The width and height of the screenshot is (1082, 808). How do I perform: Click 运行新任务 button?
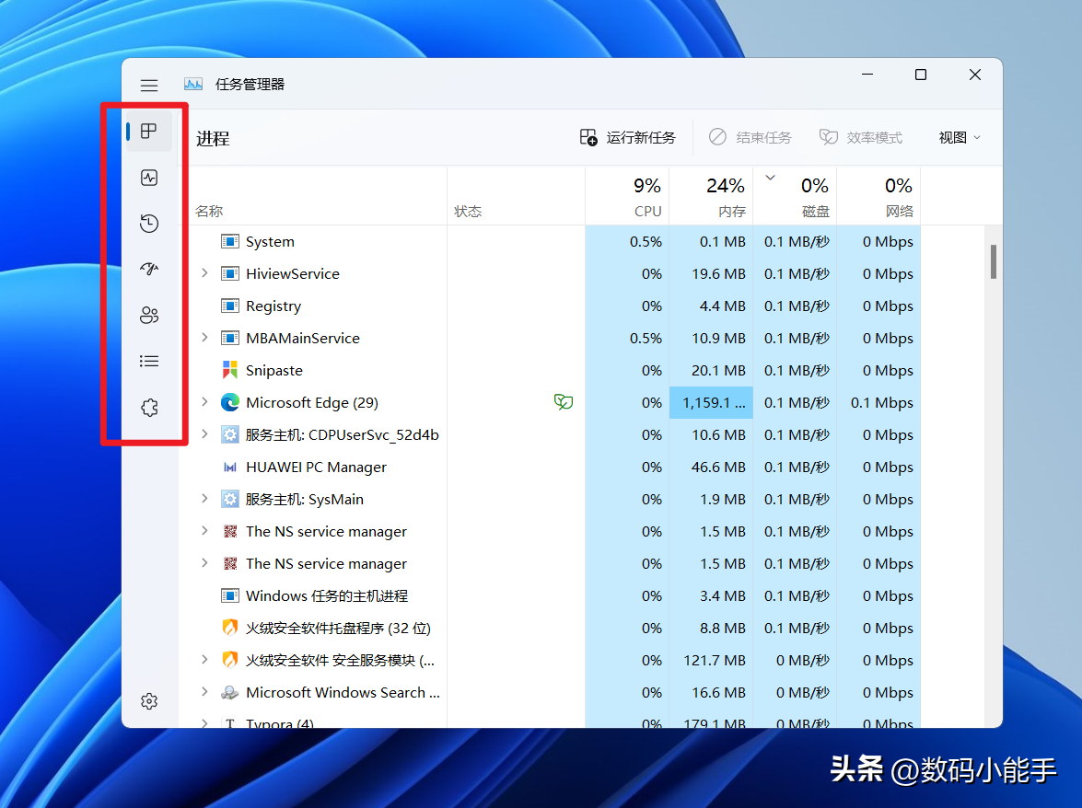628,138
